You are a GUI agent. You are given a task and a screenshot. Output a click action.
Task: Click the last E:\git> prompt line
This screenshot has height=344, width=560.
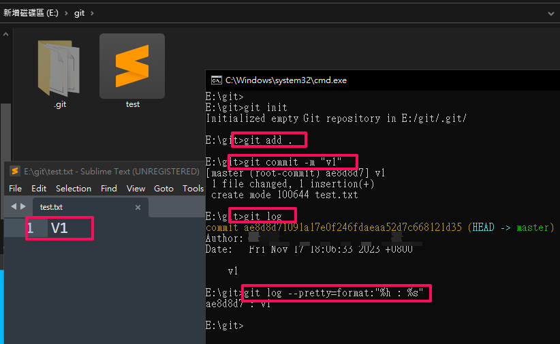click(x=225, y=326)
